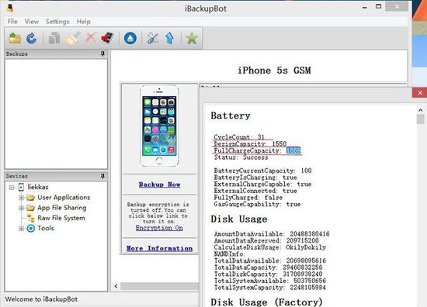The height and width of the screenshot is (307, 427).
Task: Open the Settings menu
Action: [x=57, y=22]
